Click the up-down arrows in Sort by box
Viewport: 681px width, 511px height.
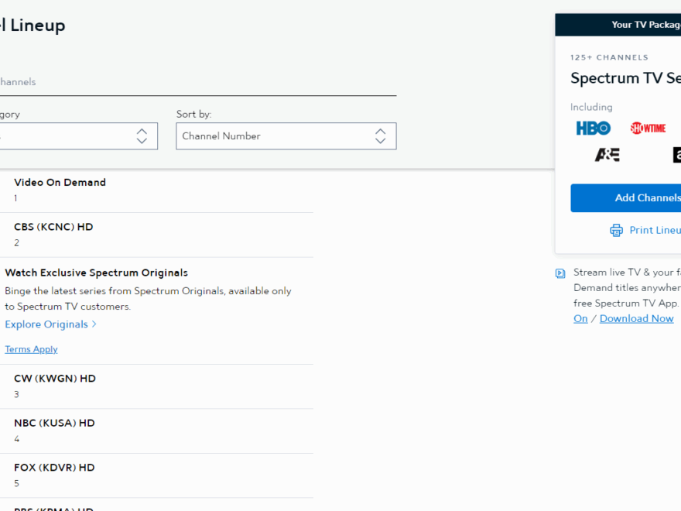pos(380,136)
